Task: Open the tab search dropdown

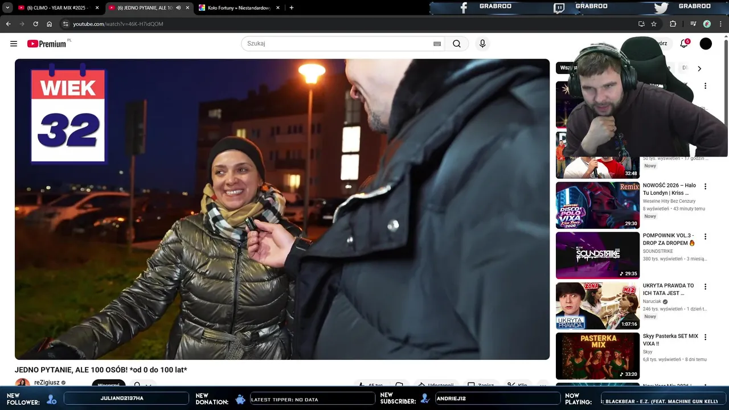Action: pos(7,8)
